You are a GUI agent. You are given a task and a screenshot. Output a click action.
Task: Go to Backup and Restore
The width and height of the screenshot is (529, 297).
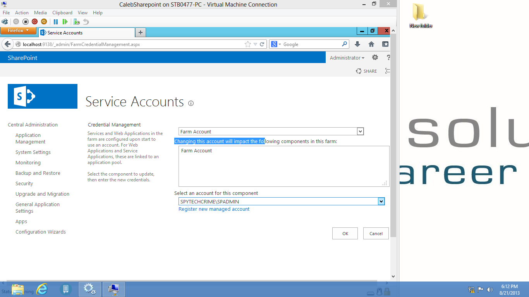38,173
